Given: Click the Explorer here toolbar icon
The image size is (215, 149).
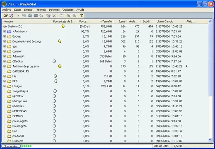Looking at the screenshot, I should tap(30, 15).
